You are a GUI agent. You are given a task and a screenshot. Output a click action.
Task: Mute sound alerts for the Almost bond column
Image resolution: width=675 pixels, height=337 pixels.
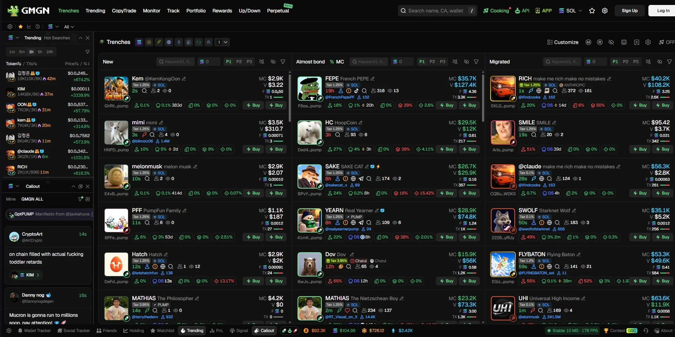[455, 62]
